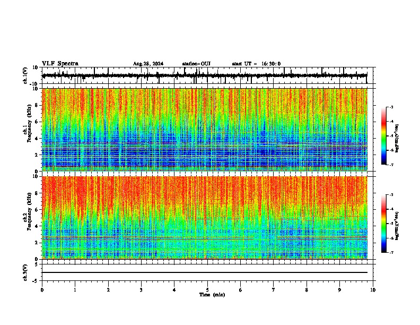The height and width of the screenshot is (325, 420).
Task: Click the "station=OUI" header text
Action: [x=196, y=64]
